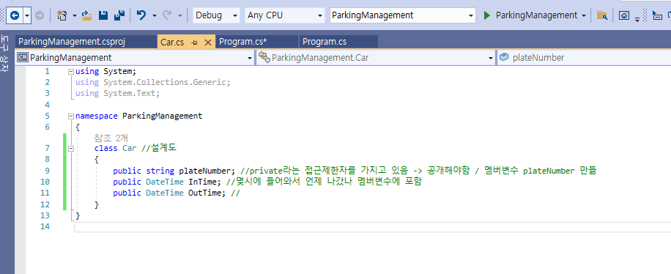Click 'using System.Text;' on line 3
Image resolution: width=671 pixels, height=274 pixels.
click(117, 93)
